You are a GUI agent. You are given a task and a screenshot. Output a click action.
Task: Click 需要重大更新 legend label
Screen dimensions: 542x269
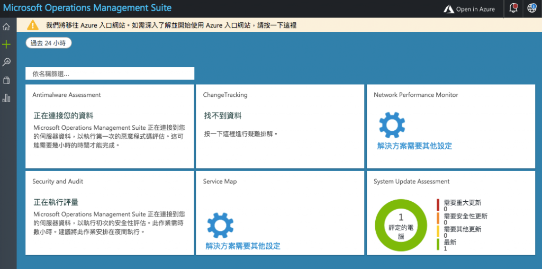click(x=463, y=203)
